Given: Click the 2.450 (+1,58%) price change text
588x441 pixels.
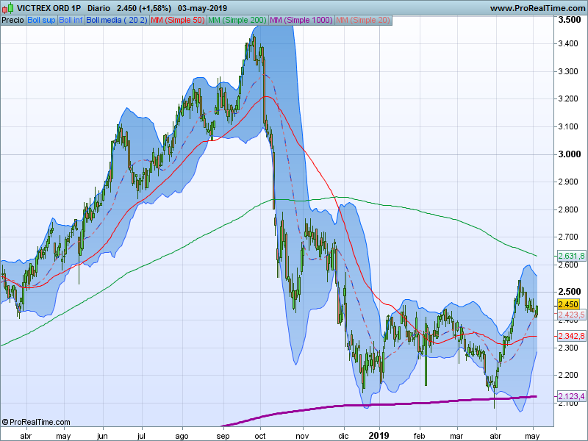Looking at the screenshot, I should coord(143,8).
